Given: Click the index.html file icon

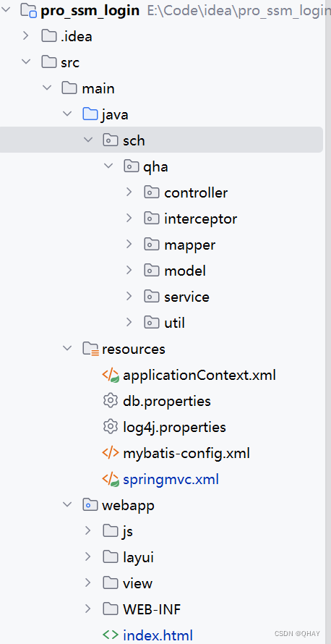Looking at the screenshot, I should [x=111, y=635].
